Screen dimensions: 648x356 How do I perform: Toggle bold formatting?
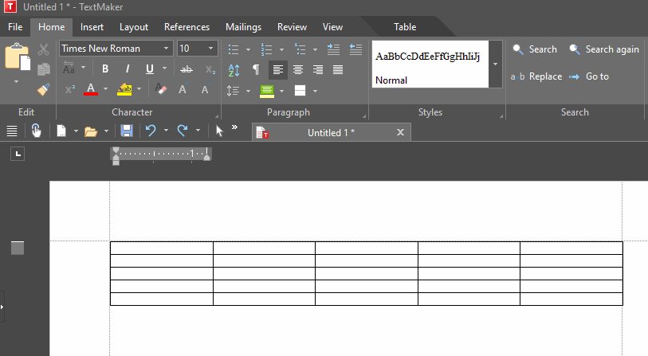(105, 69)
